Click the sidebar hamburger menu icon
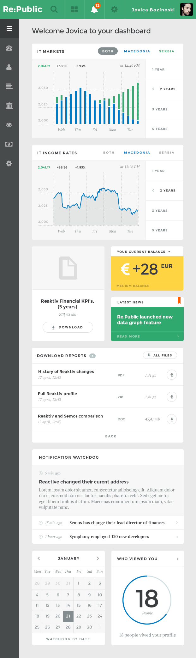This screenshot has height=658, width=196. click(x=9, y=29)
